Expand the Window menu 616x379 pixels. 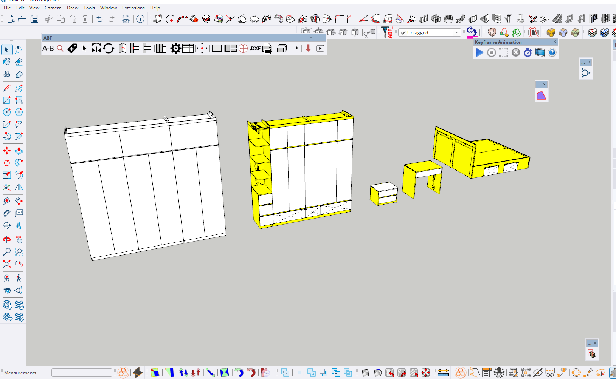coord(108,8)
